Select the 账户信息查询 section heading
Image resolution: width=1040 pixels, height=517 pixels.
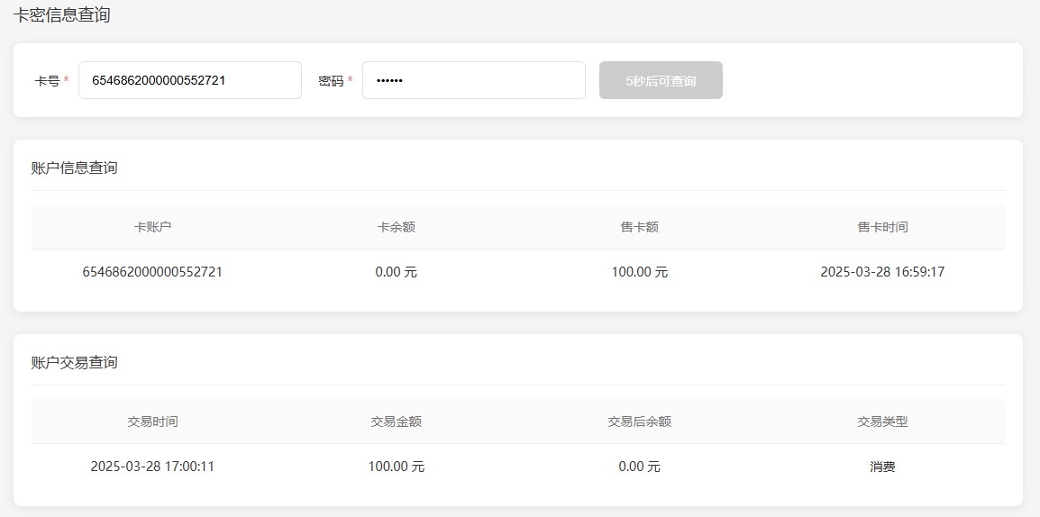[74, 168]
